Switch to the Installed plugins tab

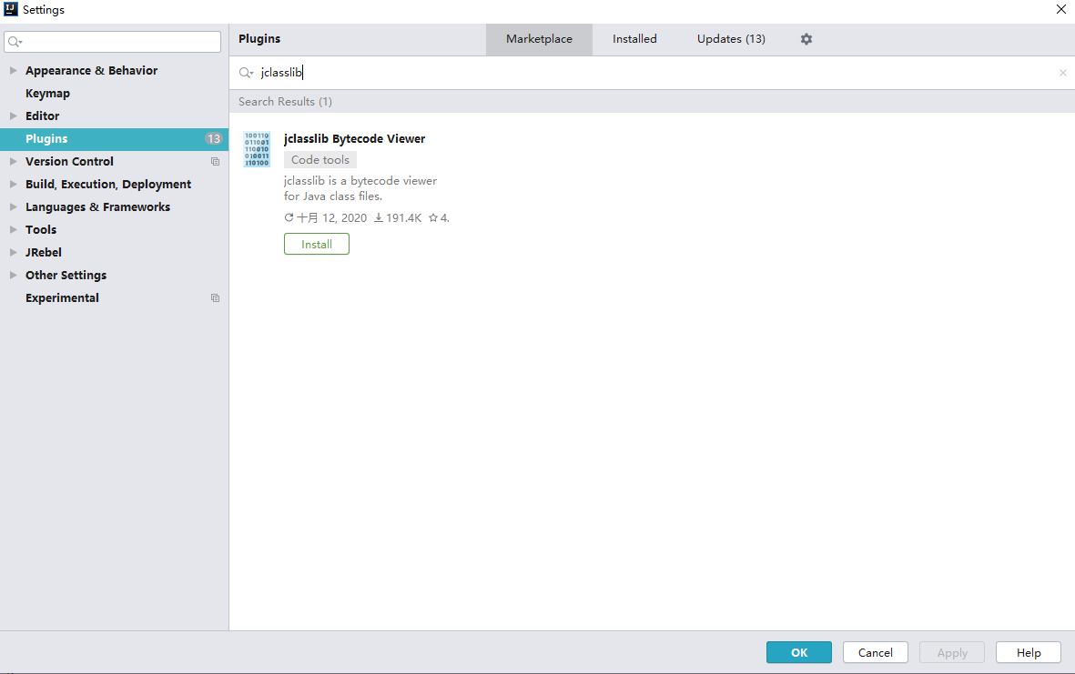634,39
